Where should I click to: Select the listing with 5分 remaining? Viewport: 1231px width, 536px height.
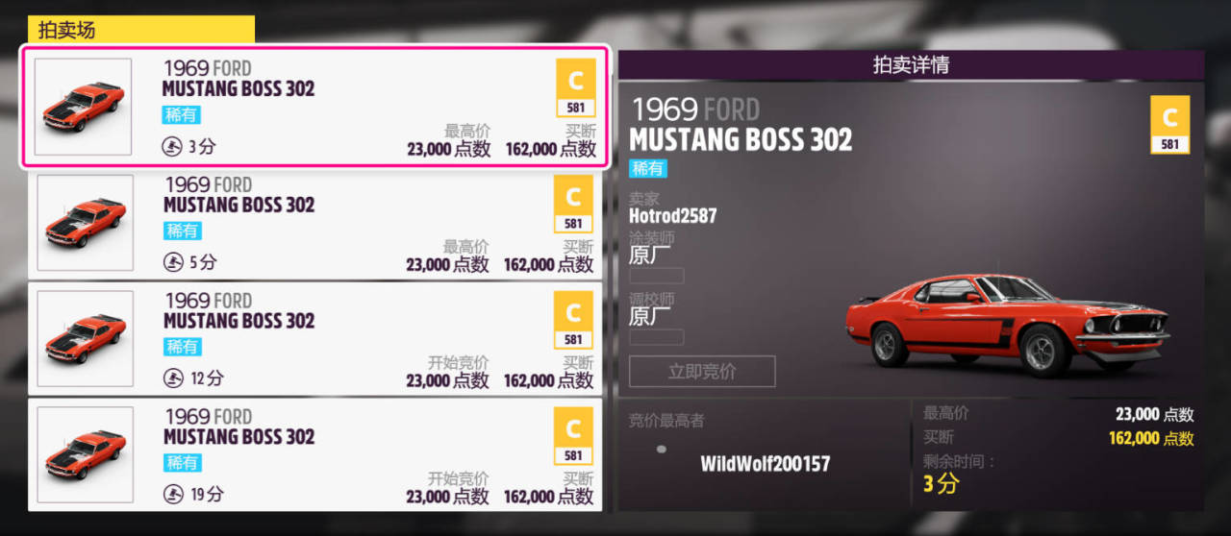[x=315, y=223]
